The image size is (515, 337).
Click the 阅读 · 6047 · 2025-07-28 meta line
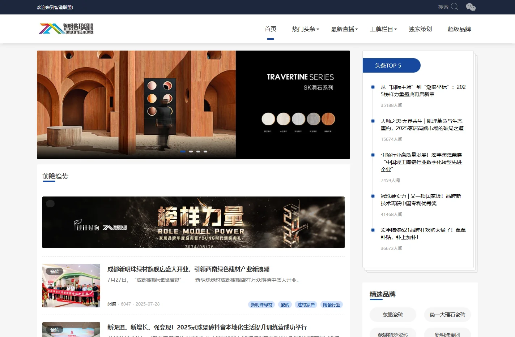(133, 304)
